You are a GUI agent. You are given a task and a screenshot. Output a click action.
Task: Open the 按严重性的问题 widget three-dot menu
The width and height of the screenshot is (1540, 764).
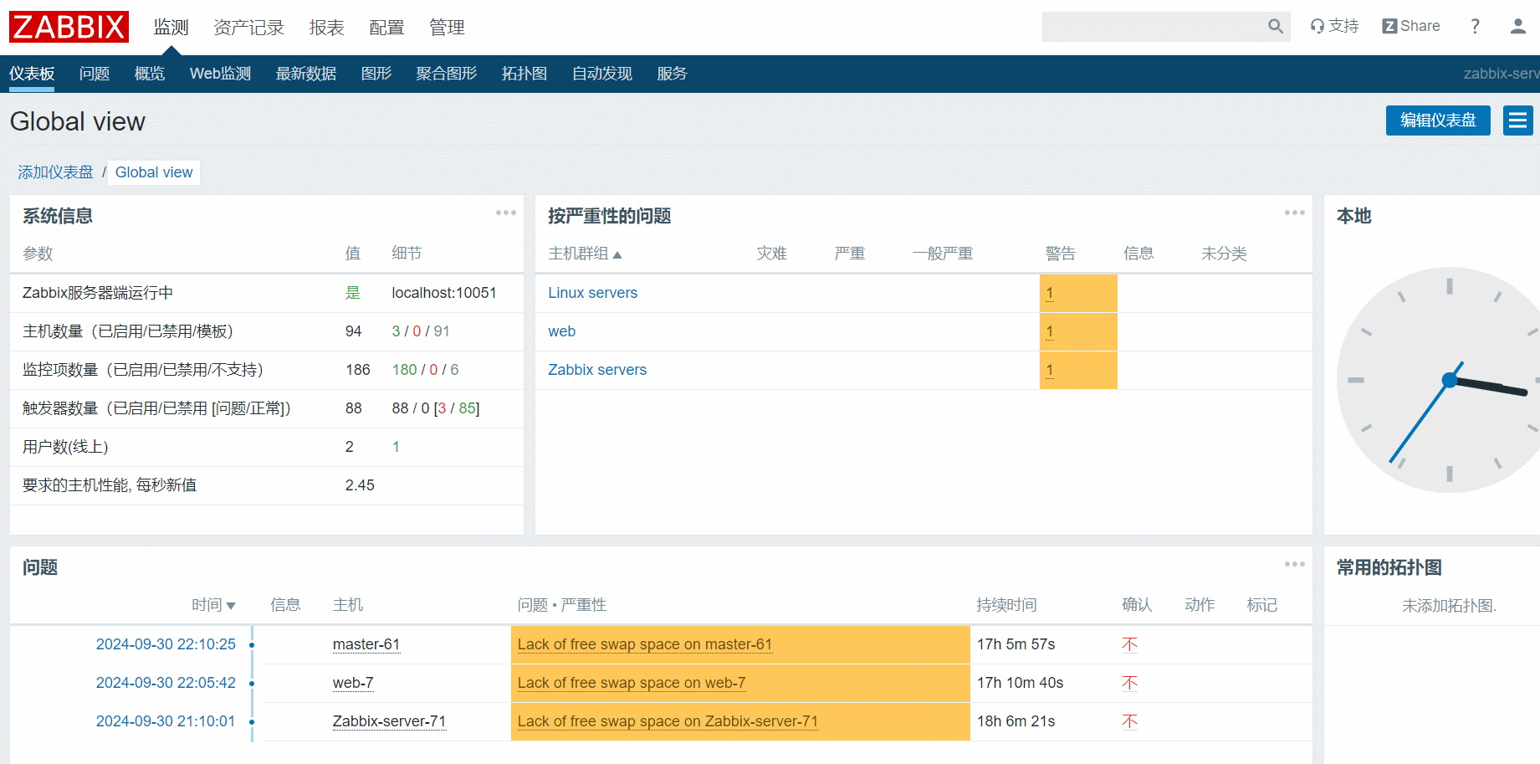point(1295,213)
